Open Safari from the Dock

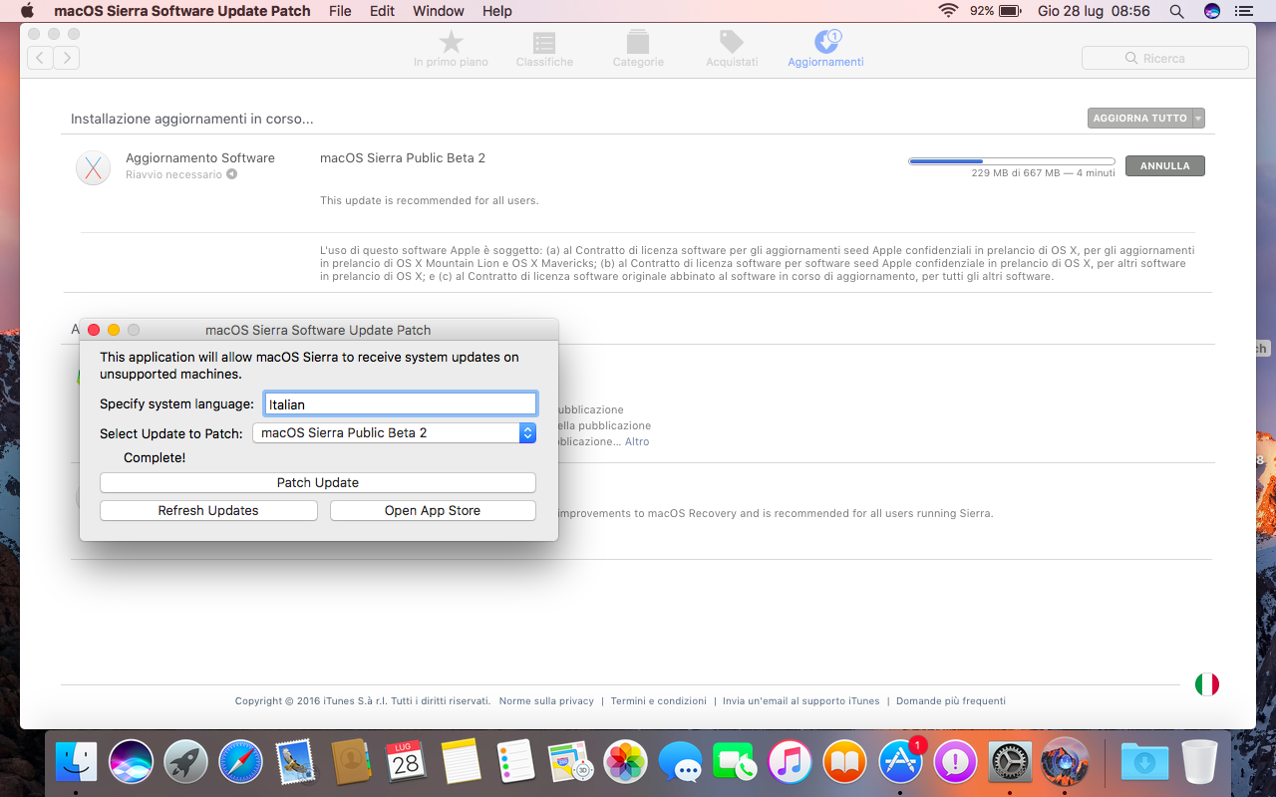(241, 763)
